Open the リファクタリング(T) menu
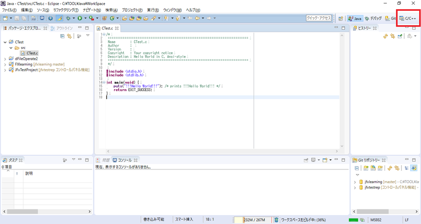Image resolution: width=421 pixels, height=224 pixels. (x=66, y=10)
